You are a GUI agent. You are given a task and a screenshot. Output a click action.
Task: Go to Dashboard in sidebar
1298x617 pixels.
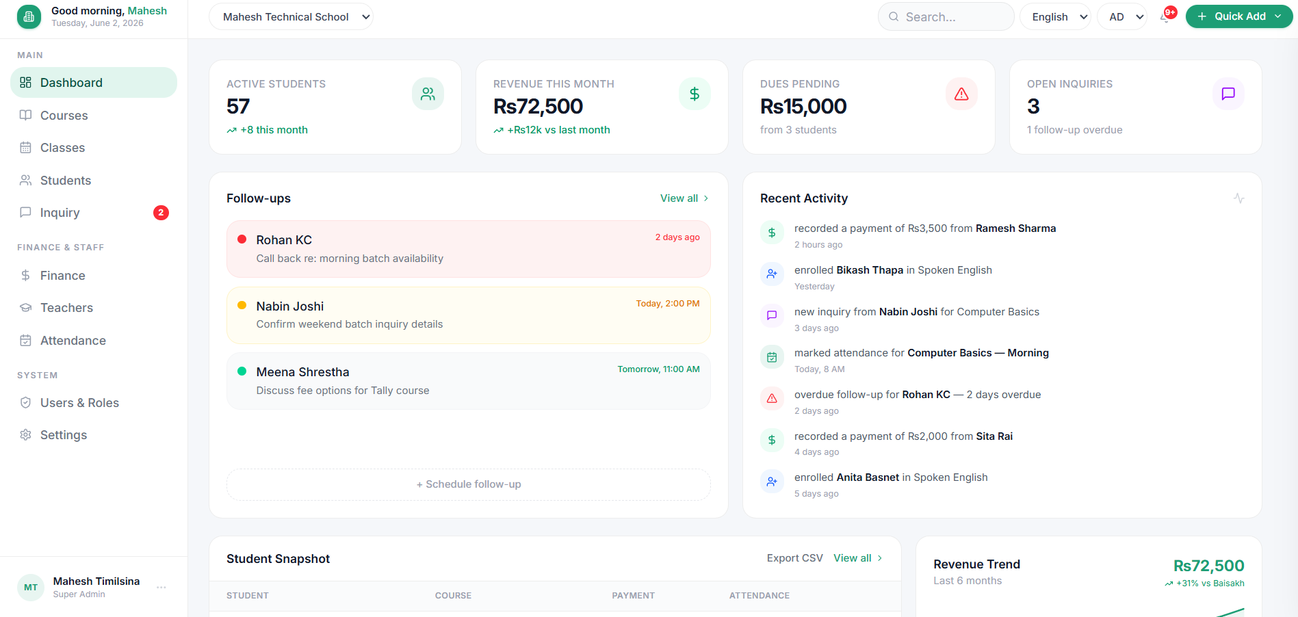(94, 82)
